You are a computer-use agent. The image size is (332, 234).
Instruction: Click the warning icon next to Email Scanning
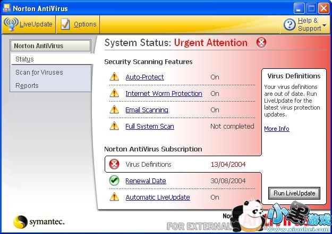click(x=114, y=110)
